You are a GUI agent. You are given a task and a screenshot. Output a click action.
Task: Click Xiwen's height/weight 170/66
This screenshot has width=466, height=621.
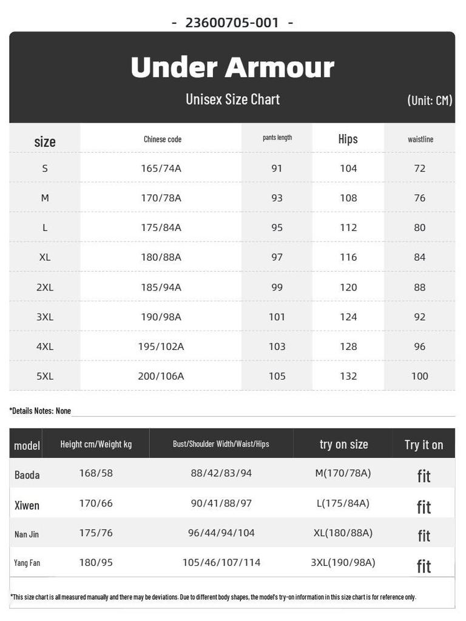pos(96,503)
